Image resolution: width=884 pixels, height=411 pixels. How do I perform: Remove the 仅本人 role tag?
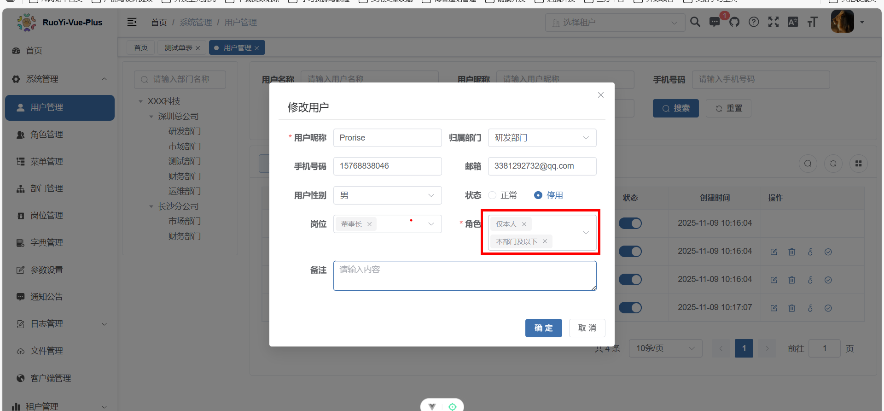point(524,224)
